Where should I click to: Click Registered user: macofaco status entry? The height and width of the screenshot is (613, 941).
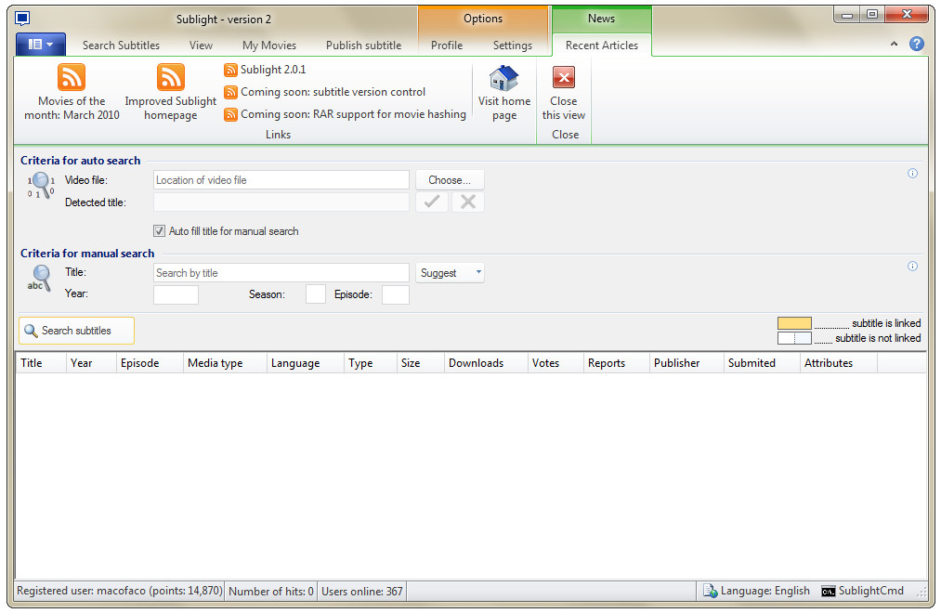point(120,591)
